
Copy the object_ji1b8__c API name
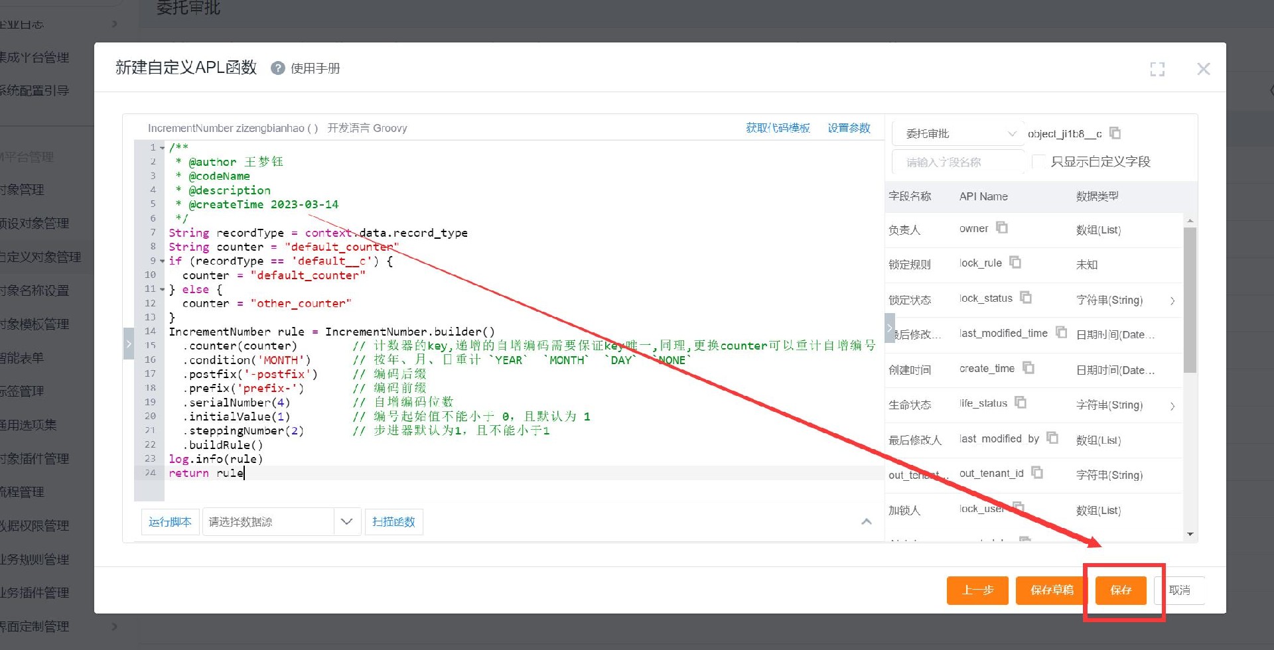tap(1115, 133)
